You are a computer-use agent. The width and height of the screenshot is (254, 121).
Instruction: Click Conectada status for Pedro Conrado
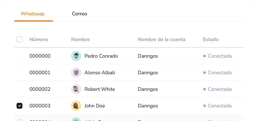(x=219, y=56)
